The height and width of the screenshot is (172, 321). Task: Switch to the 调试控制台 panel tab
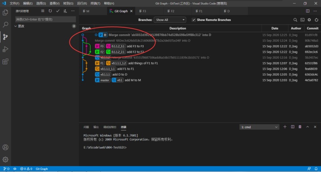(110, 127)
